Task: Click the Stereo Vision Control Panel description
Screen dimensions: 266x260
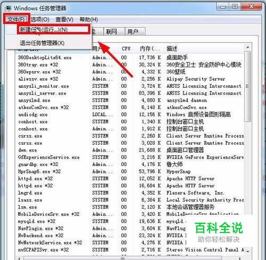Action: pyautogui.click(x=205, y=250)
